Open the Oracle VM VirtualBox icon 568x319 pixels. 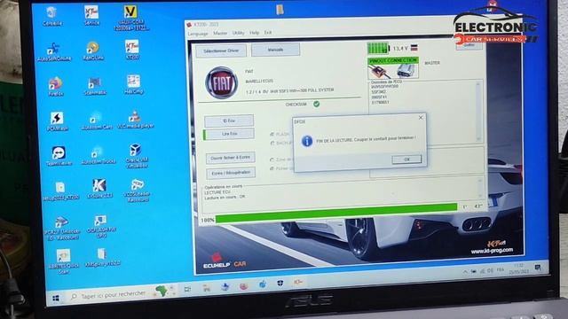136,156
